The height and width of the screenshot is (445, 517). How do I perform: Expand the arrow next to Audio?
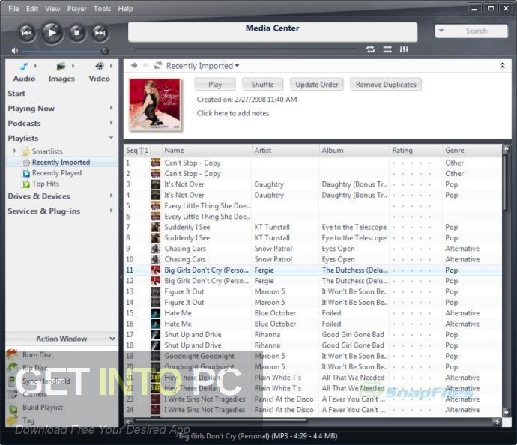[x=36, y=66]
